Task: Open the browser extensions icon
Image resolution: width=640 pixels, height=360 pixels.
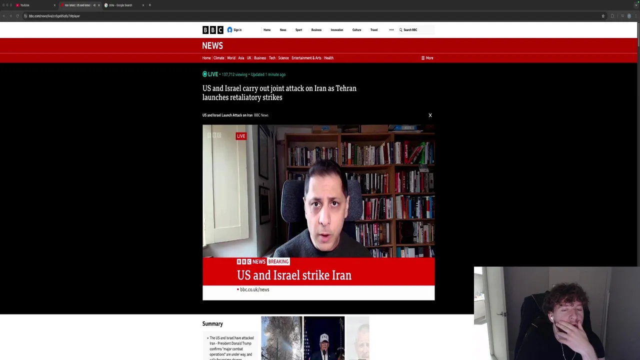Action: point(612,16)
